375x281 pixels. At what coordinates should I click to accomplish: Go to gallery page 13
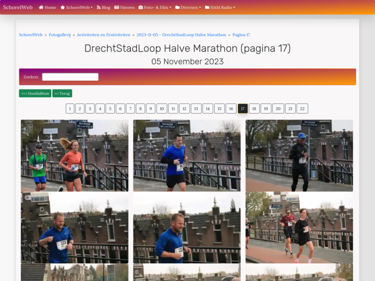pos(196,109)
